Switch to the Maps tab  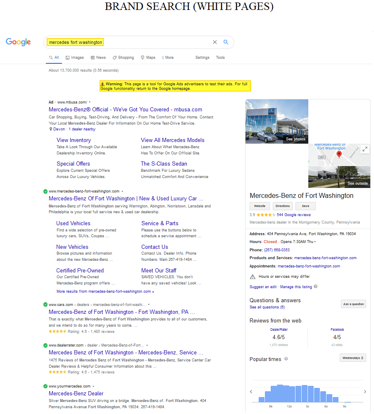tap(148, 58)
